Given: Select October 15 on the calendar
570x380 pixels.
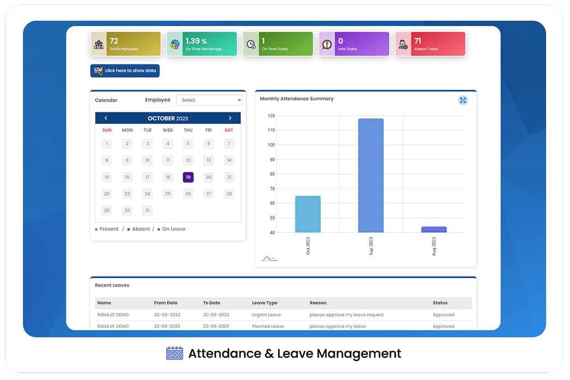Looking at the screenshot, I should tap(107, 177).
